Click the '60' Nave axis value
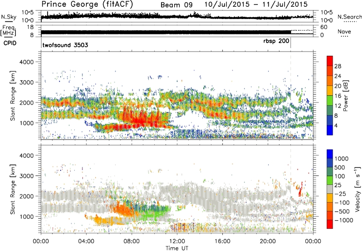Image resolution: width=362 pixels, height=251 pixels. (x=324, y=27)
